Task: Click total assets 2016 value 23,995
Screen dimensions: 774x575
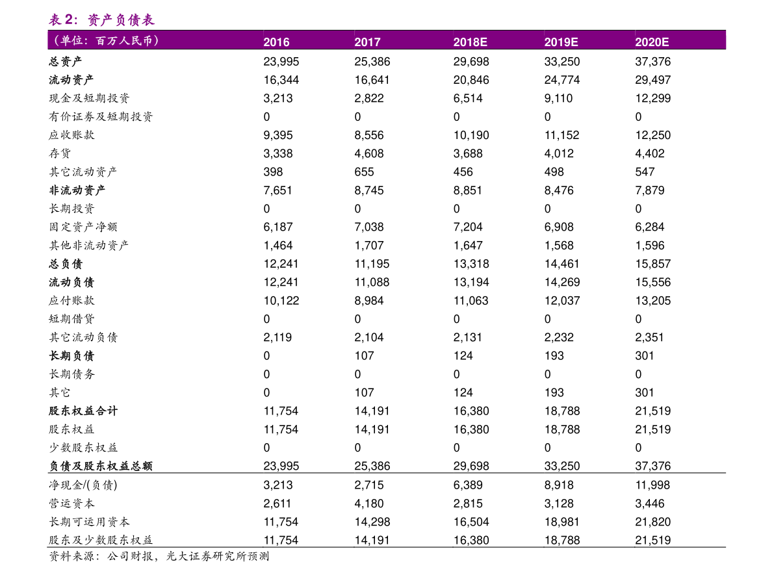Action: (x=281, y=62)
